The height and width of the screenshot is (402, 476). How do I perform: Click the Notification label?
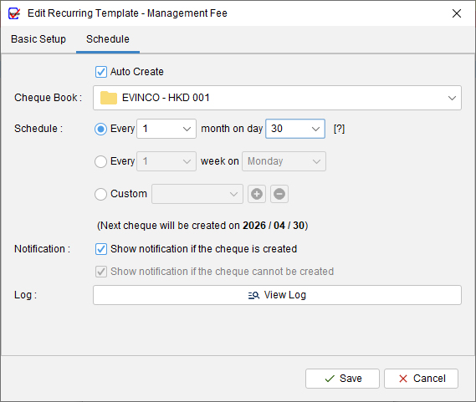42,249
